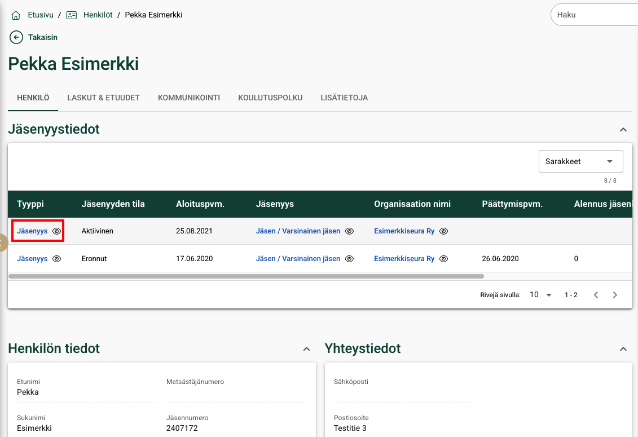Screen dimensions: 638x437
Task: Click eye icon next to Jäsenyys in Eronnut row
Action: coord(57,259)
